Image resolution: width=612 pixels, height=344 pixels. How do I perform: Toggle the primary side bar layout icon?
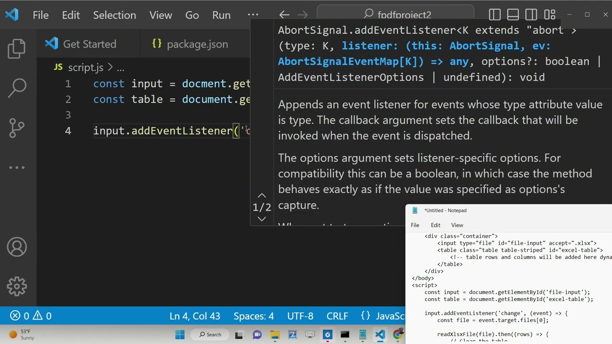click(x=495, y=15)
